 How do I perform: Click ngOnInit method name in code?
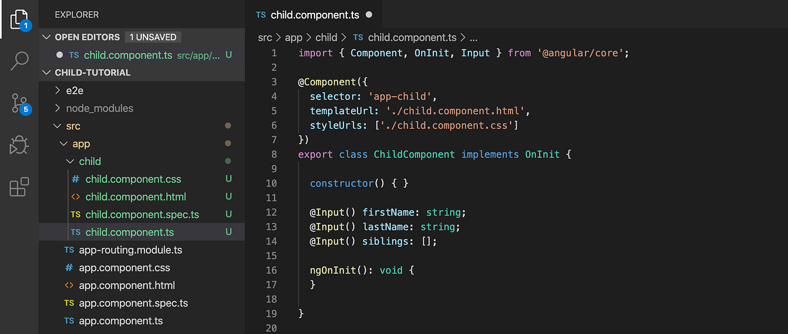(x=333, y=270)
